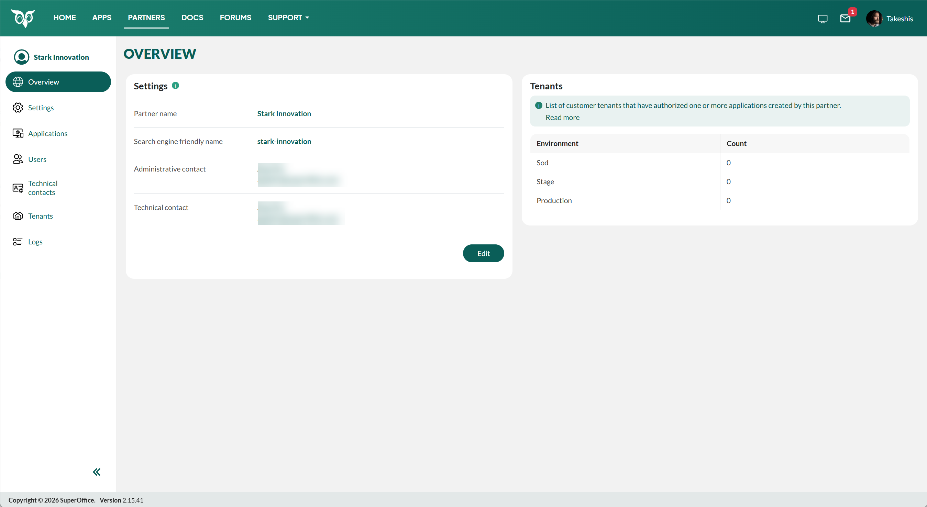Click the Takeshis profile avatar
This screenshot has height=507, width=927.
tap(874, 19)
